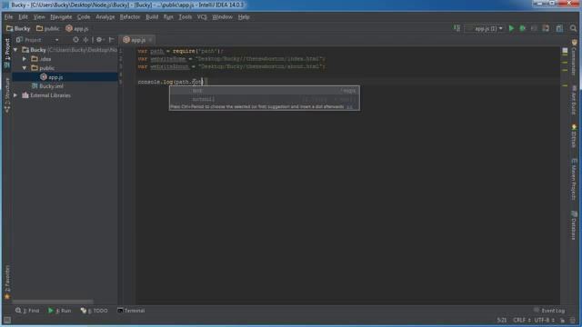Open the Structure tool window stripe button
The width and height of the screenshot is (582, 327).
click(x=7, y=94)
